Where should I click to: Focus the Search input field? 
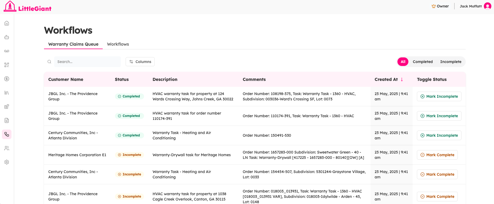[87, 62]
